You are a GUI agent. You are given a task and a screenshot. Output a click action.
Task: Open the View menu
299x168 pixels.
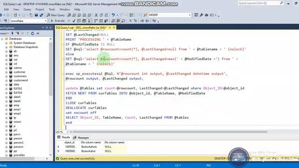(x=16, y=9)
